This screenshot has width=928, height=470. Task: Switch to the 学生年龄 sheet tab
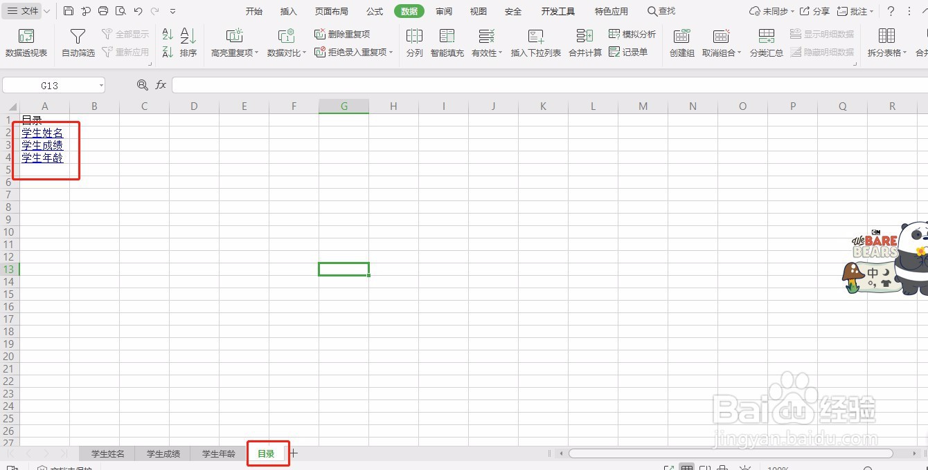(x=219, y=454)
